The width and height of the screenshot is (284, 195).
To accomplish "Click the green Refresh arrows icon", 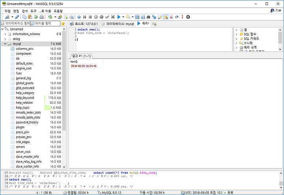I will pos(50,17).
